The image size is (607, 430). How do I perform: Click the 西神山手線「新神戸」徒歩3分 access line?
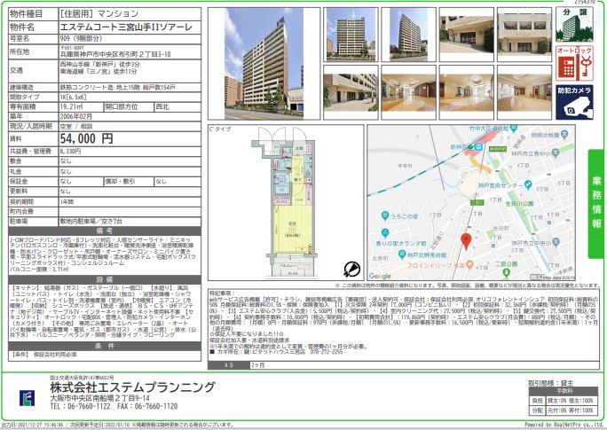100,64
